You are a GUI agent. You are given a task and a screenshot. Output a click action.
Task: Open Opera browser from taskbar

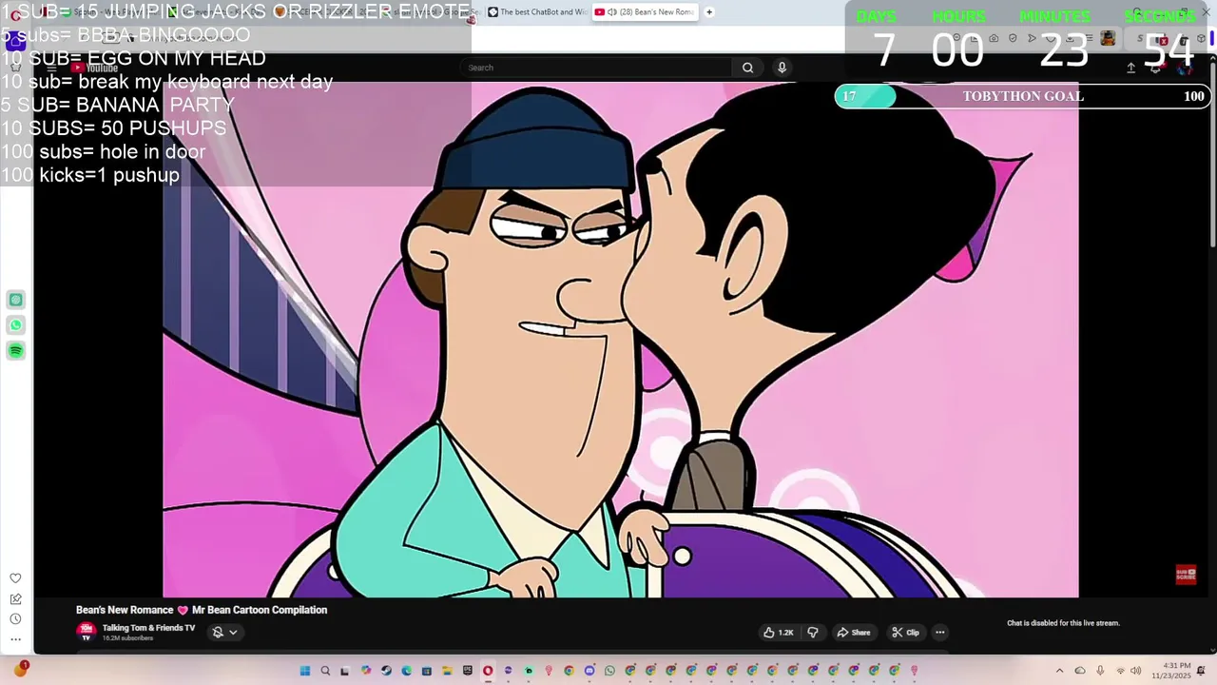[x=488, y=671]
